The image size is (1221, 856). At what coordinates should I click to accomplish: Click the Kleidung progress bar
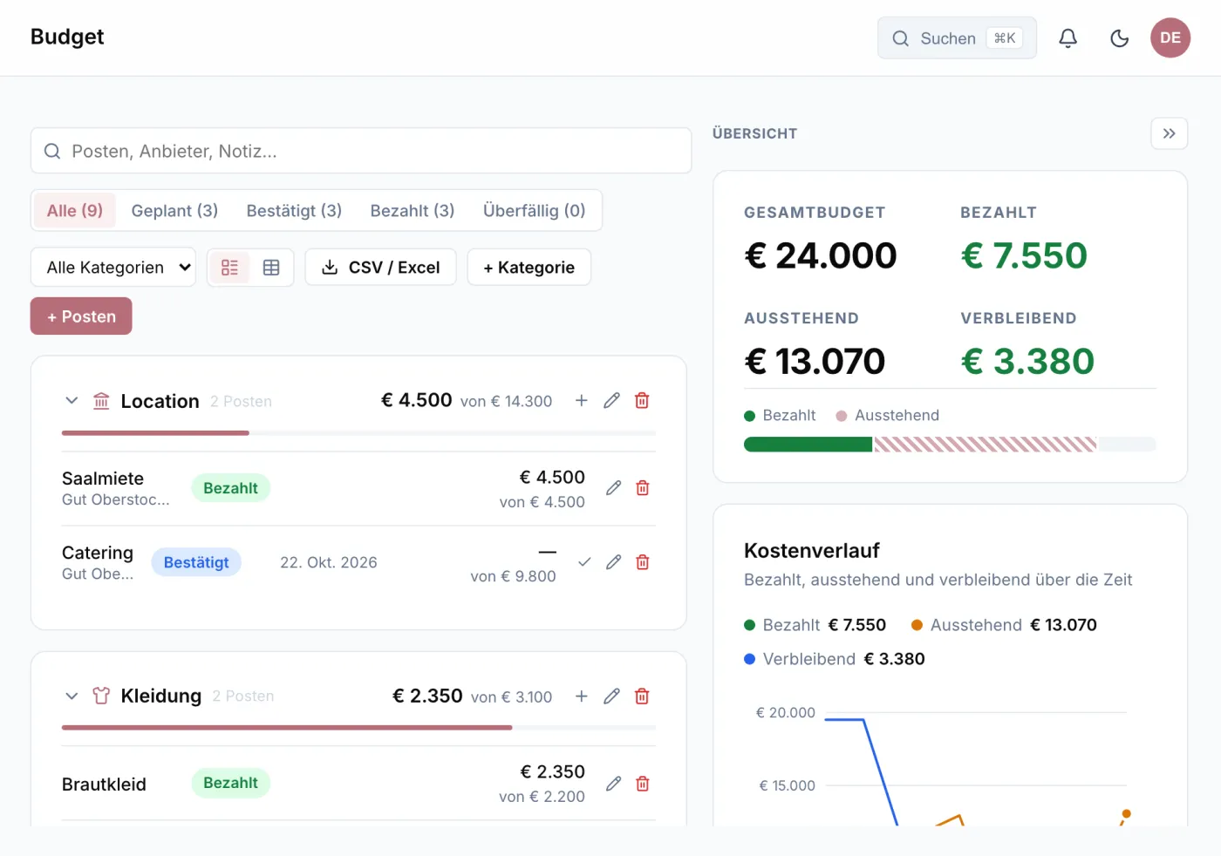coord(358,727)
